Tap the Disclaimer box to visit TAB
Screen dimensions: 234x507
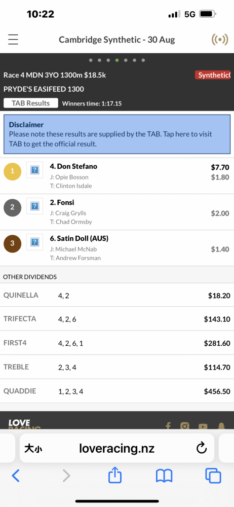pos(117,134)
